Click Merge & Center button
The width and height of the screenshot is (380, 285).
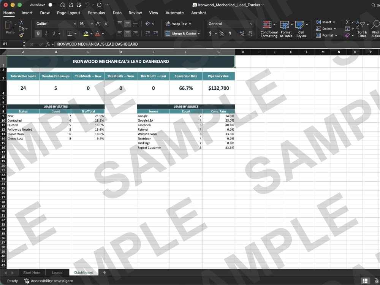[181, 33]
